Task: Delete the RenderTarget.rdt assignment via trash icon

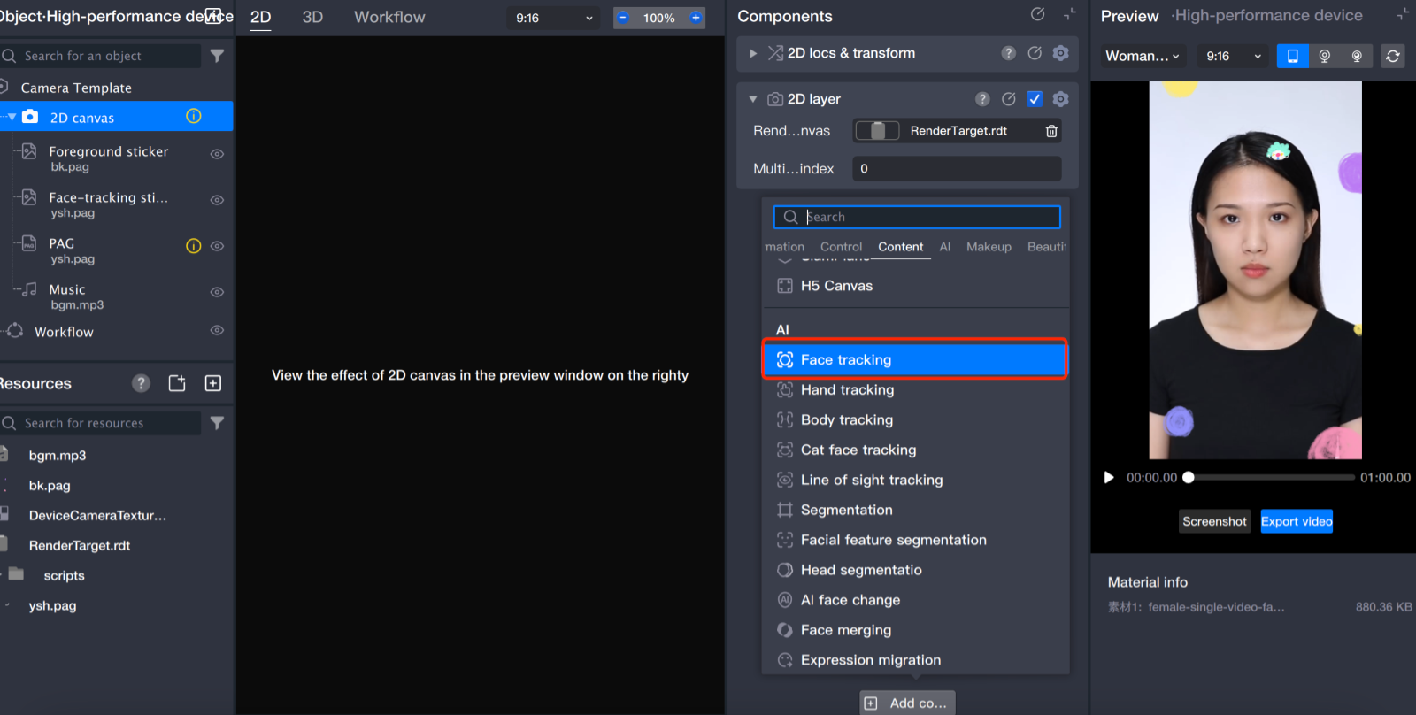Action: click(1051, 131)
